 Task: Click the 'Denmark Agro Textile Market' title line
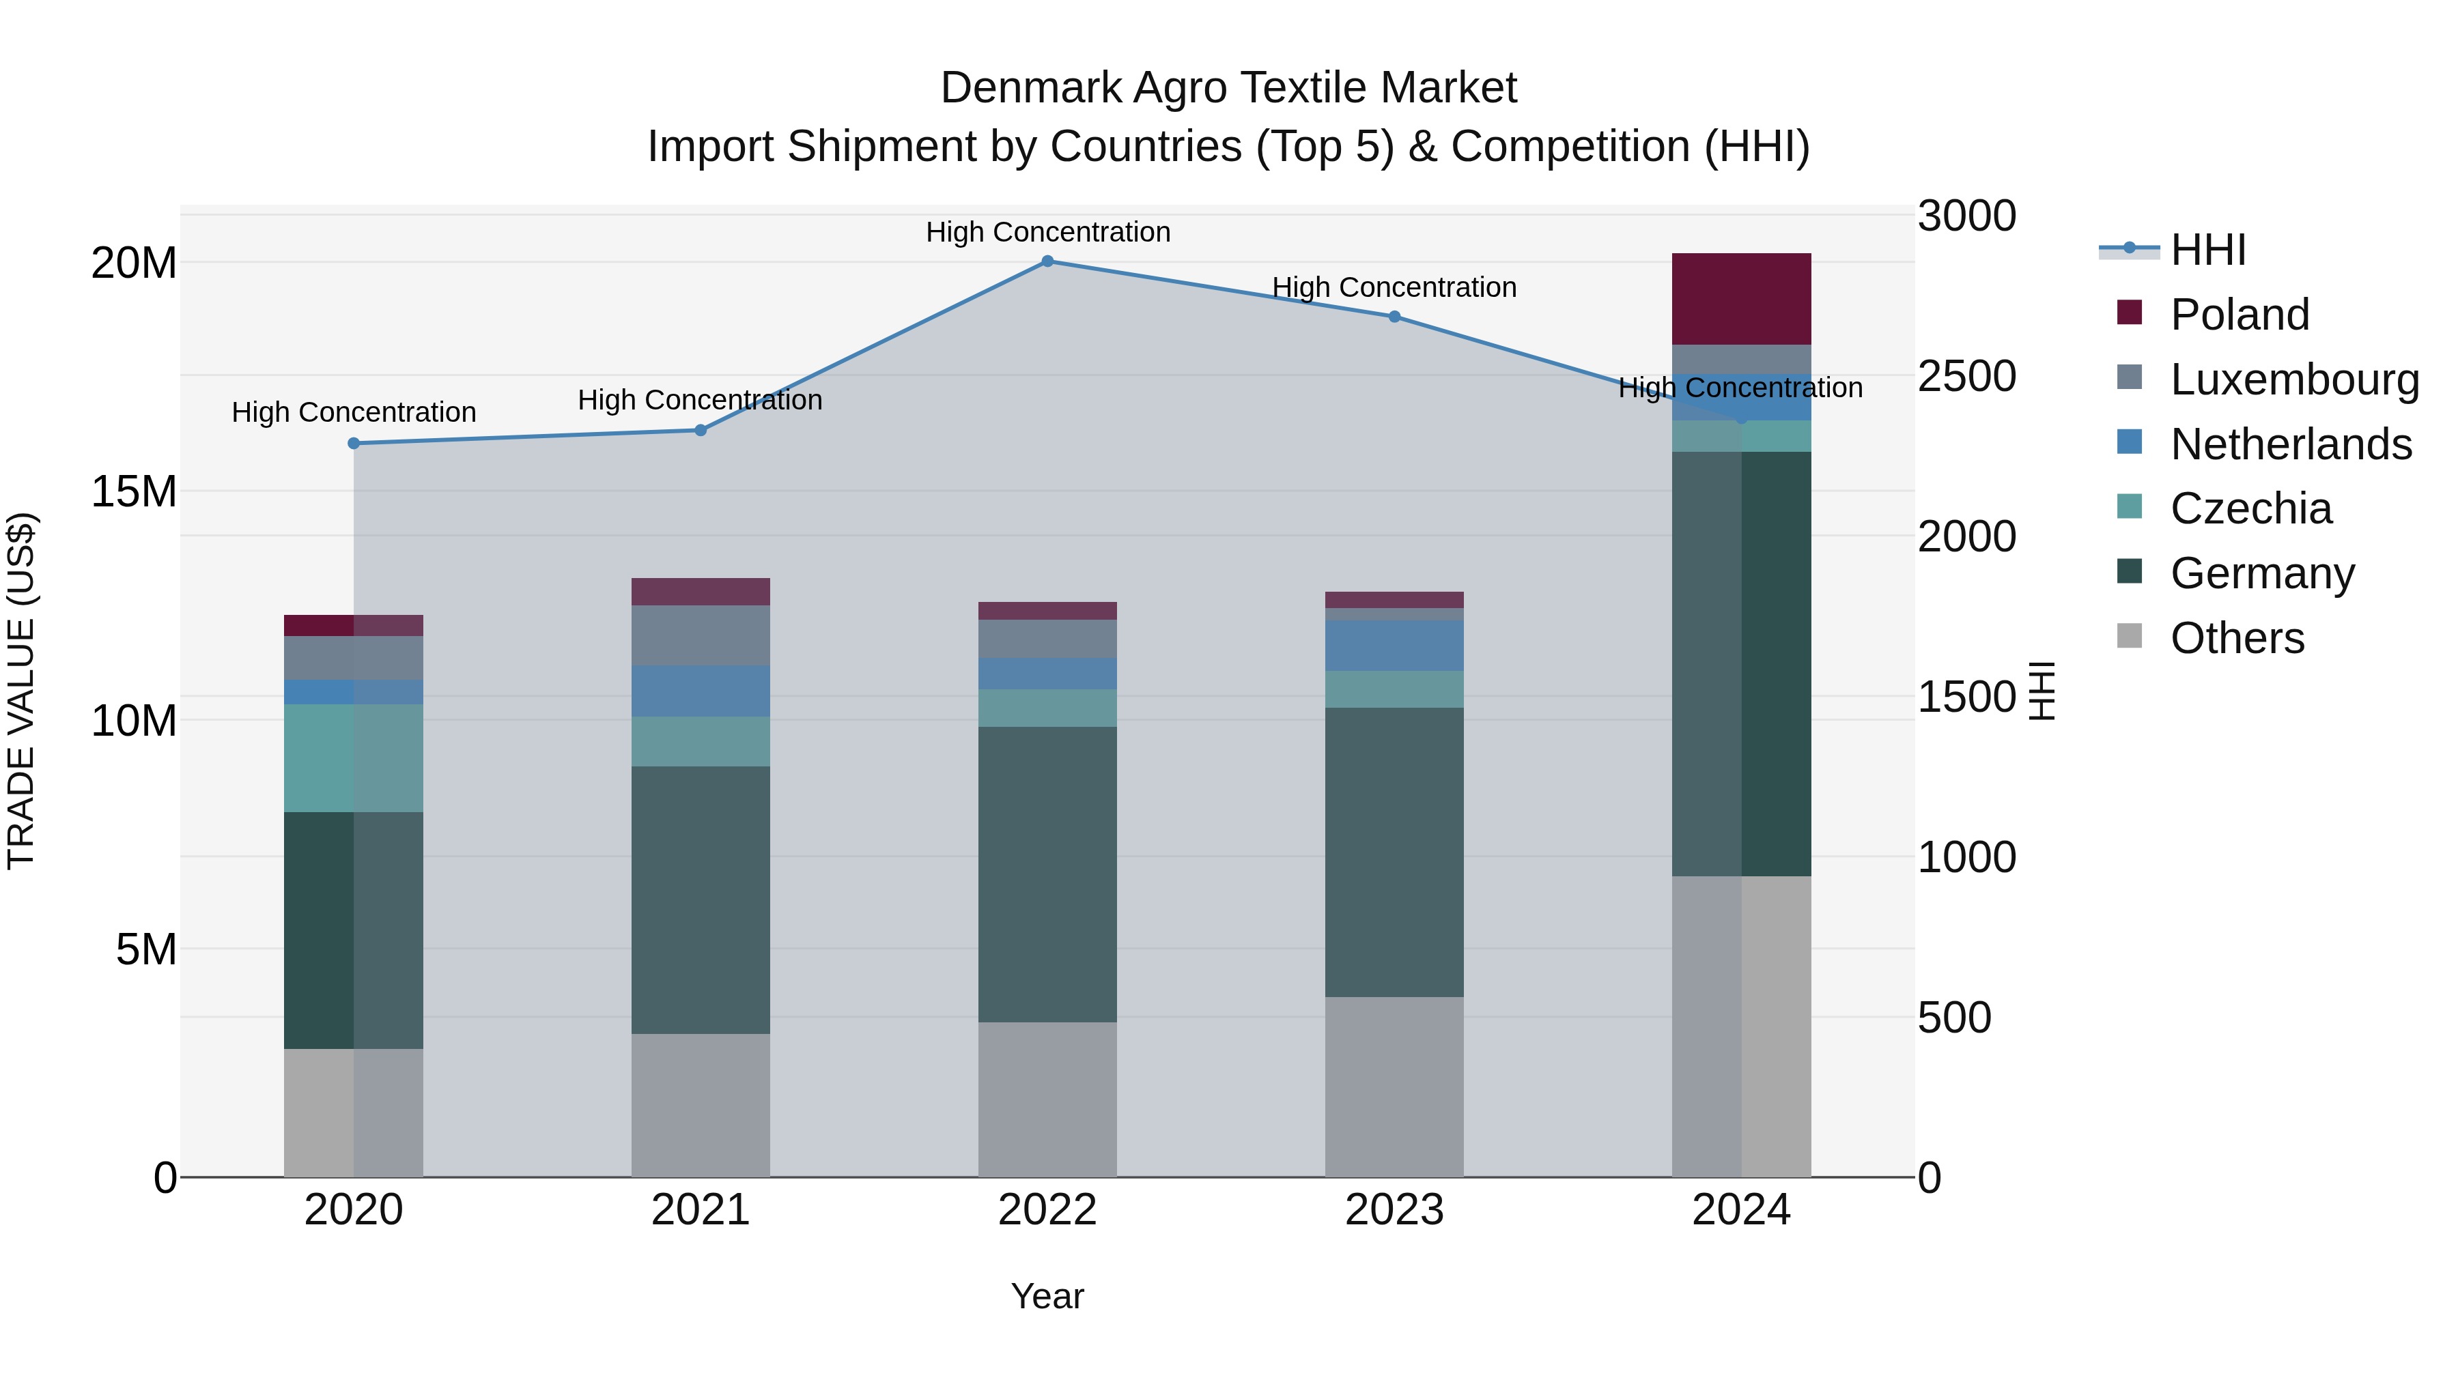(1229, 88)
